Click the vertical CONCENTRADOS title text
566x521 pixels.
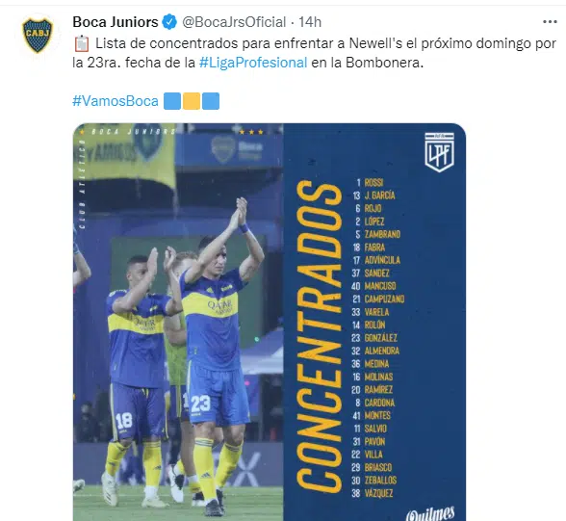[x=320, y=336]
